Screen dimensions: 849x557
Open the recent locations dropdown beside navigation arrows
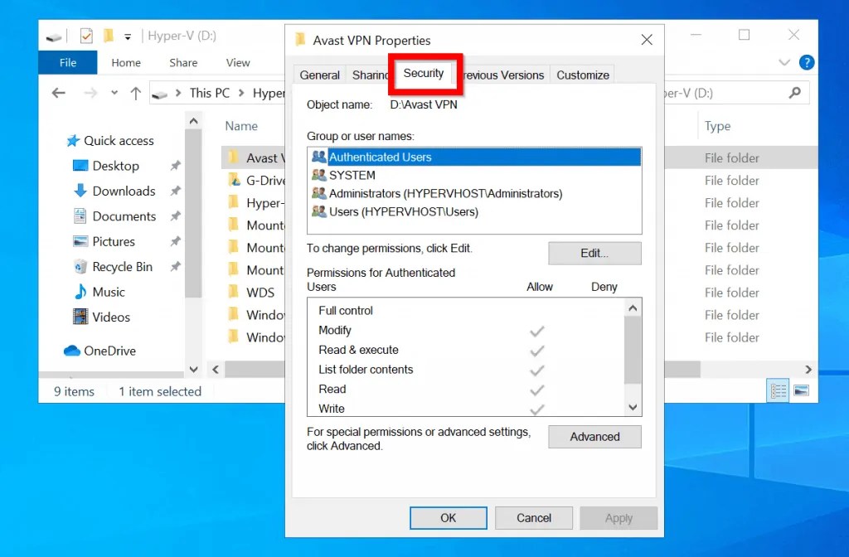click(114, 93)
